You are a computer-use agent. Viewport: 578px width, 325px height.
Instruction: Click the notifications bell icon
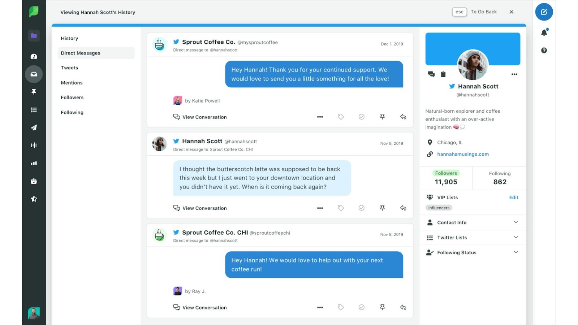coord(544,32)
